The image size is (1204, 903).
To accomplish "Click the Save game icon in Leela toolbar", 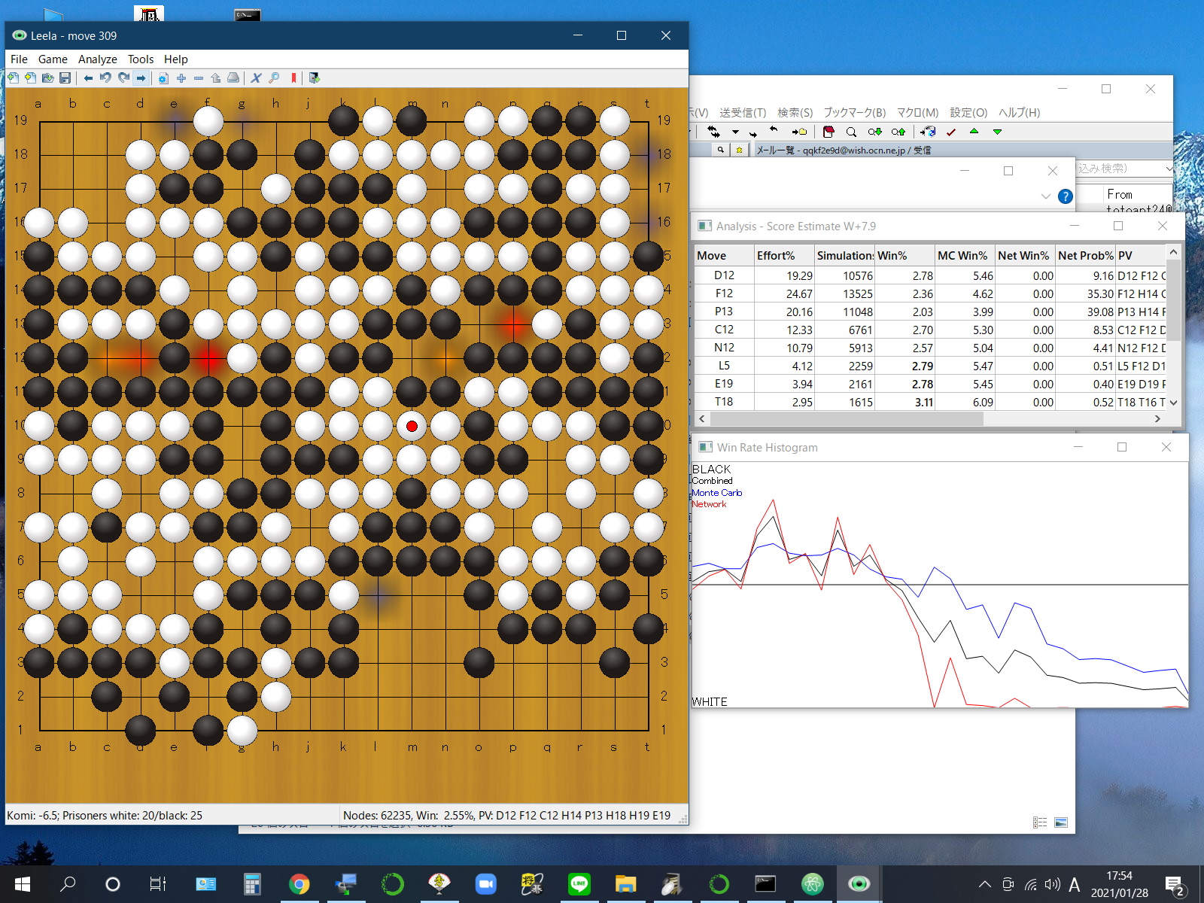I will (x=65, y=78).
